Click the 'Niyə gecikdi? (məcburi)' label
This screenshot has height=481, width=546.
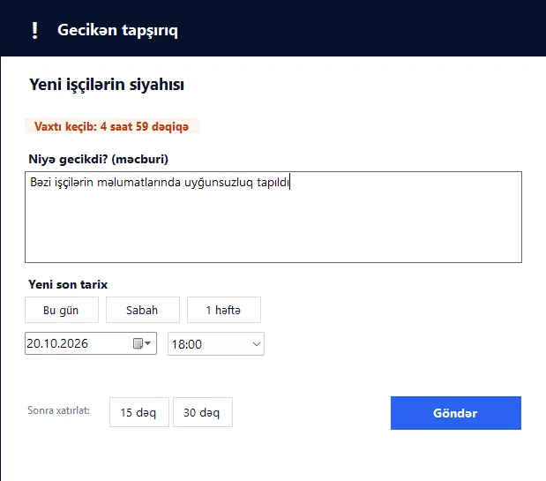pos(98,159)
